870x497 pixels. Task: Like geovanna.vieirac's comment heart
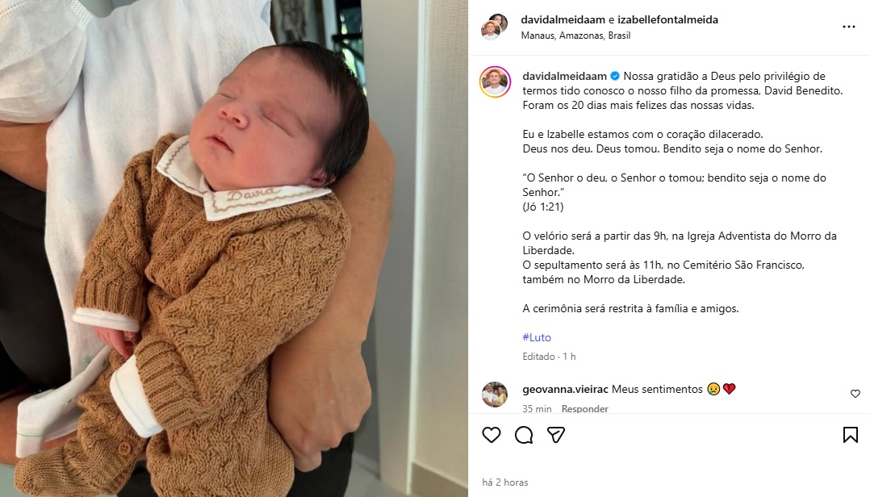[x=855, y=394]
